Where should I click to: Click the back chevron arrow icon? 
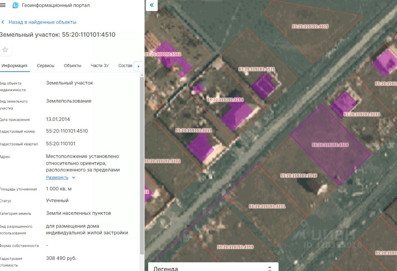pos(3,22)
